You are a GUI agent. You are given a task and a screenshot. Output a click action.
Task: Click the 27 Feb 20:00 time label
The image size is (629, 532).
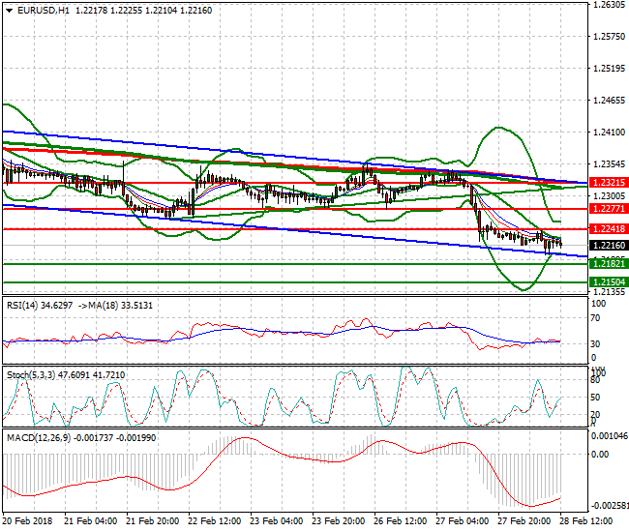(x=524, y=521)
